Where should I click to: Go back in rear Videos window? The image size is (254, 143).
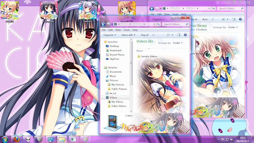tap(152, 8)
